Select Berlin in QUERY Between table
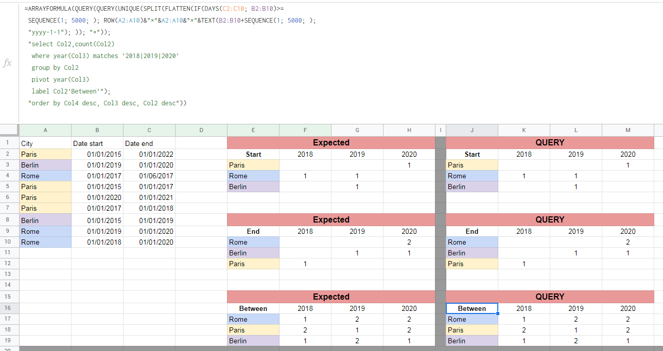The image size is (663, 351). coord(472,341)
